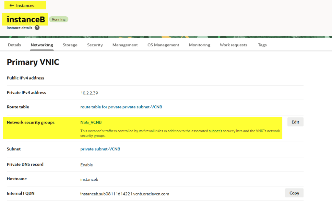
Task: Copy the Internal FQDN with the Copy button
Action: (294, 193)
